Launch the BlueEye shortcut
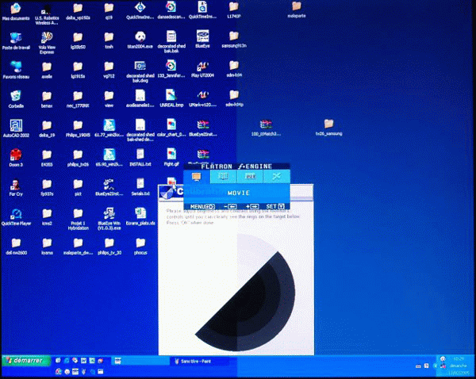476x379 pixels. tap(202, 40)
